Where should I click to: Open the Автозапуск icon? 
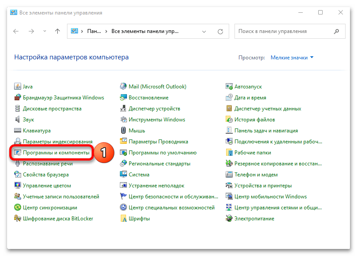pyautogui.click(x=229, y=87)
